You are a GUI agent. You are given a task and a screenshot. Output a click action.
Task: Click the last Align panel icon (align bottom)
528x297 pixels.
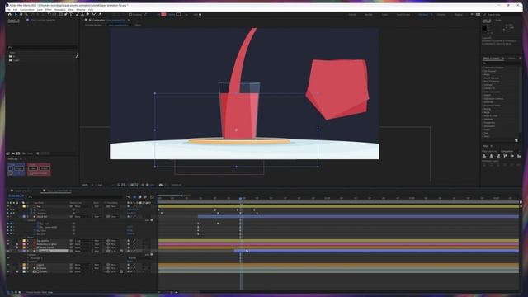pos(519,156)
